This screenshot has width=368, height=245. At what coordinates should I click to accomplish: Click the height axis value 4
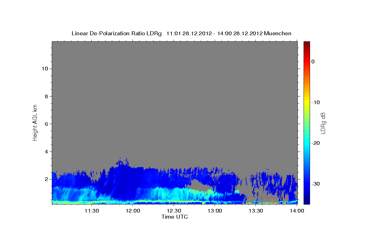46,152
